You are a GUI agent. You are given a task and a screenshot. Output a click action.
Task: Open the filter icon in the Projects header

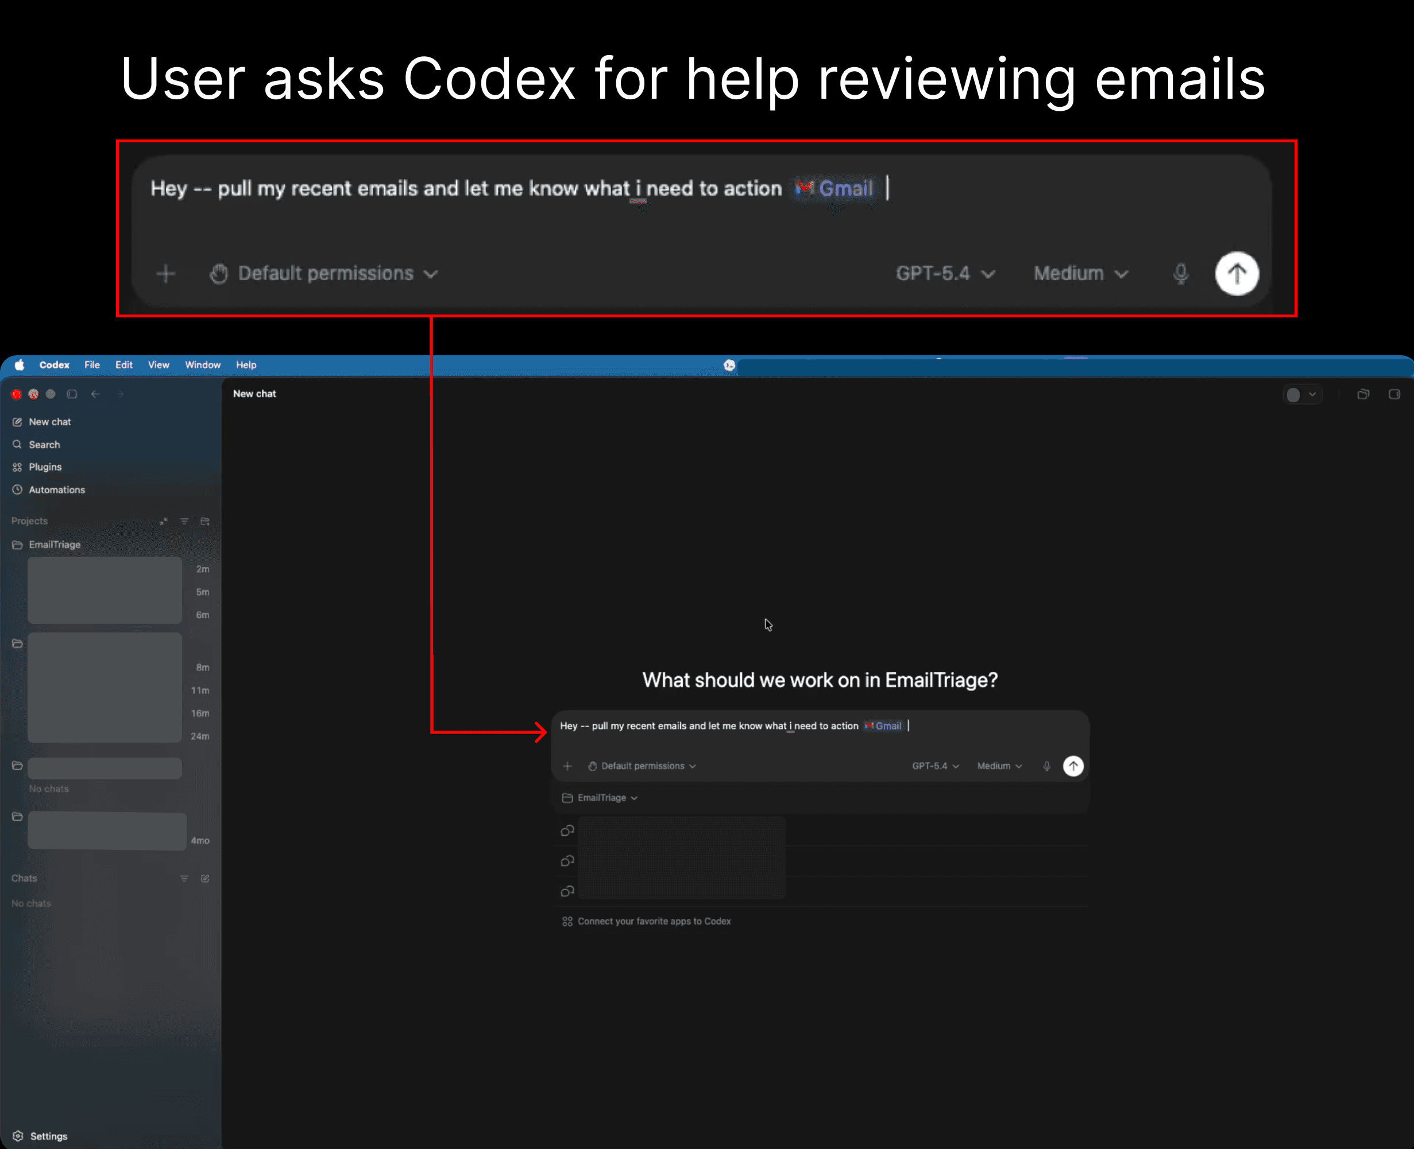click(x=184, y=522)
